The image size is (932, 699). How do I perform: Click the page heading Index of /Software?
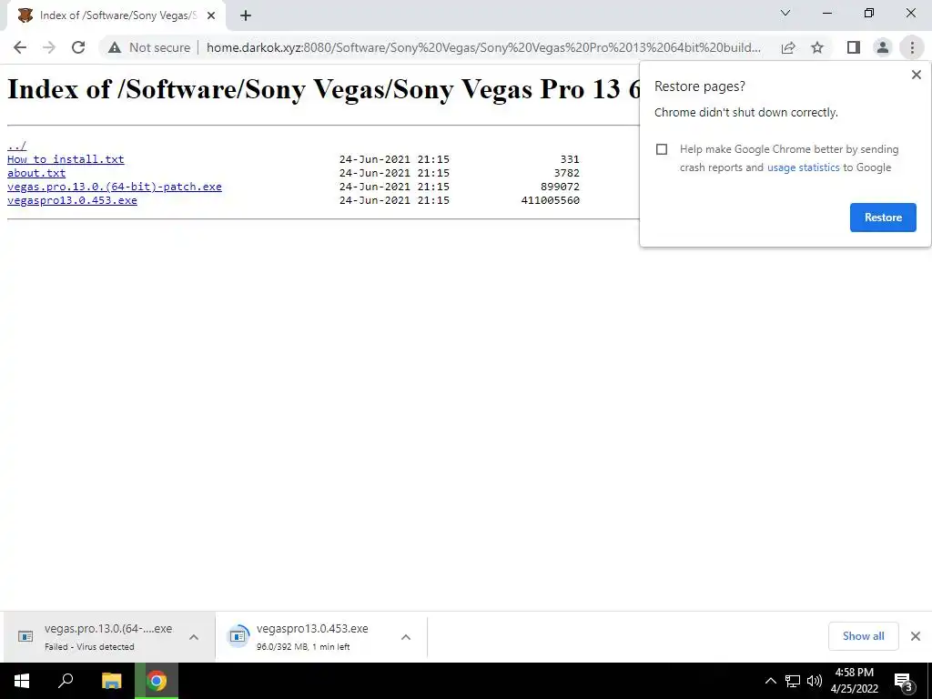323,90
